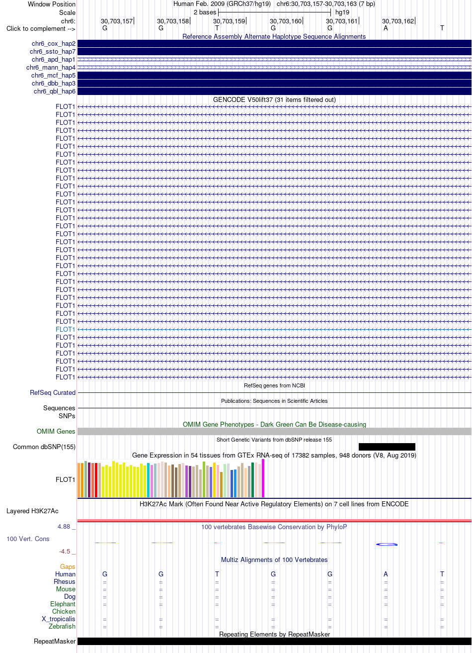This screenshot has width=472, height=653.
Task: Select the Rhesus alignment row label
Action: click(65, 582)
